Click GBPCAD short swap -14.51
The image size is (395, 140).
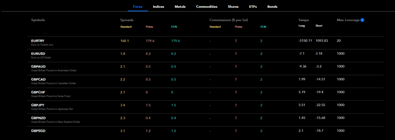tap(320, 79)
